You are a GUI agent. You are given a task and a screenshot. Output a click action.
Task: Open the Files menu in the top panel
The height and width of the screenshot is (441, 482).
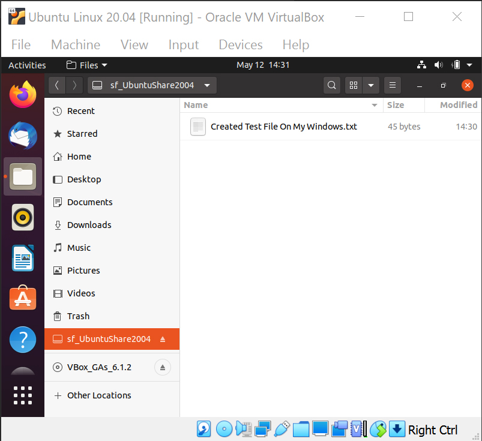click(86, 65)
